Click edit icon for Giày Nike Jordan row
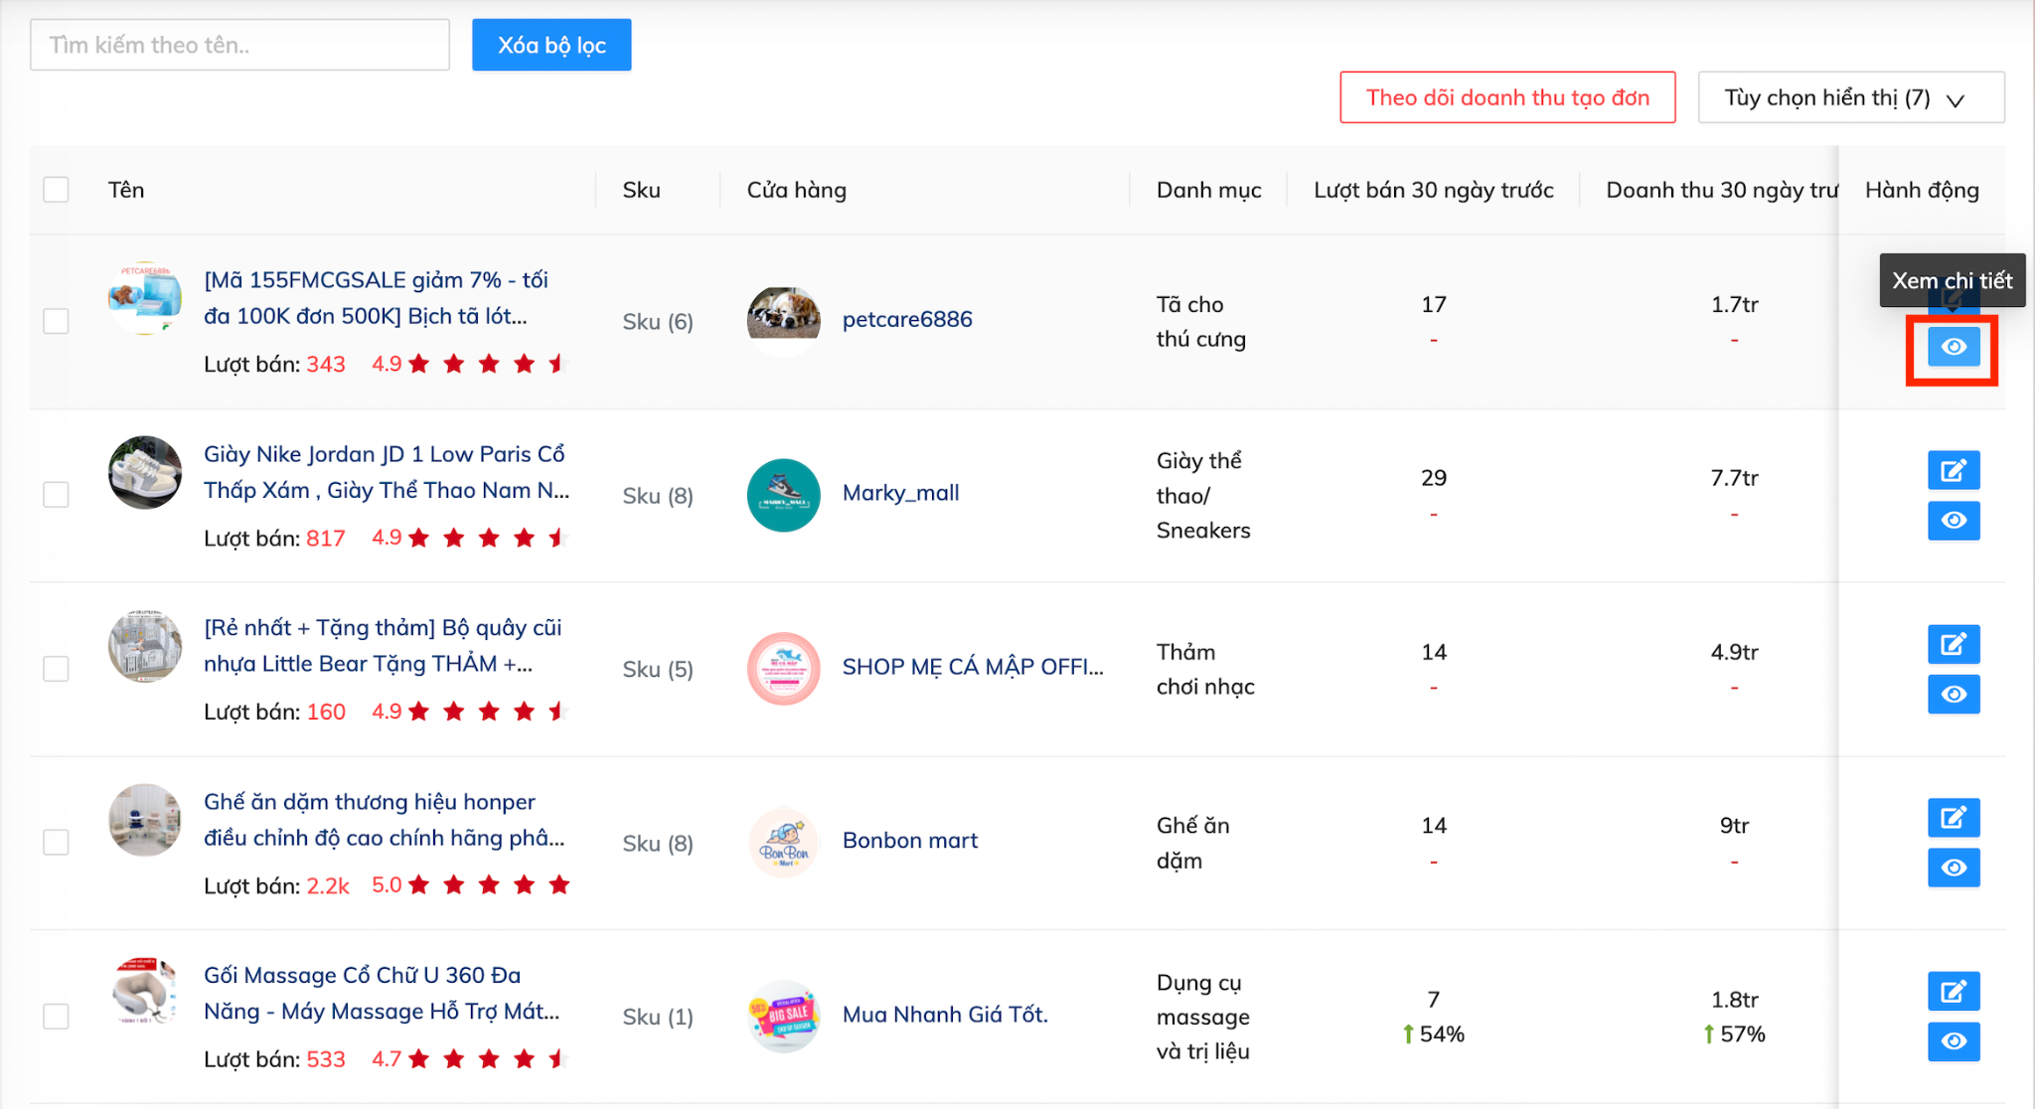The image size is (2035, 1109). [x=1953, y=470]
